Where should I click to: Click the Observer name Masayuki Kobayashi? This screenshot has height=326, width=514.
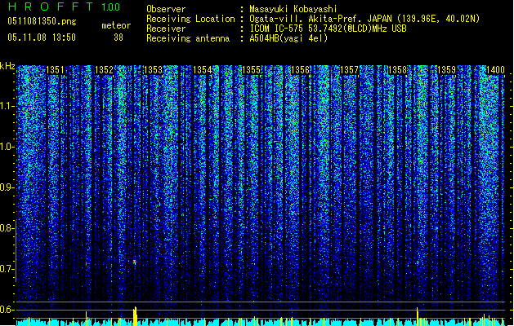[293, 9]
